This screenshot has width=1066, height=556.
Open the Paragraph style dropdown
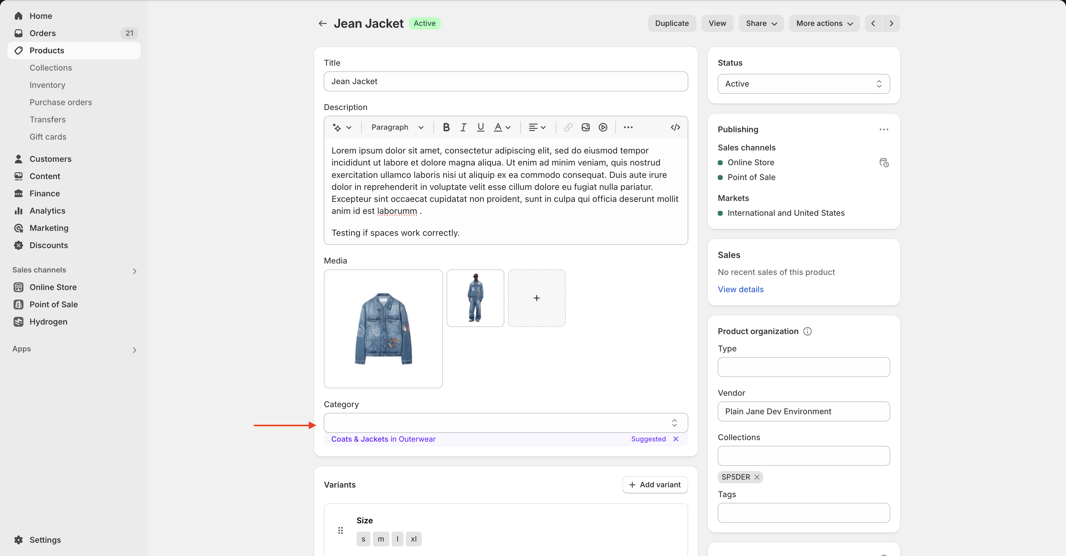pos(397,127)
